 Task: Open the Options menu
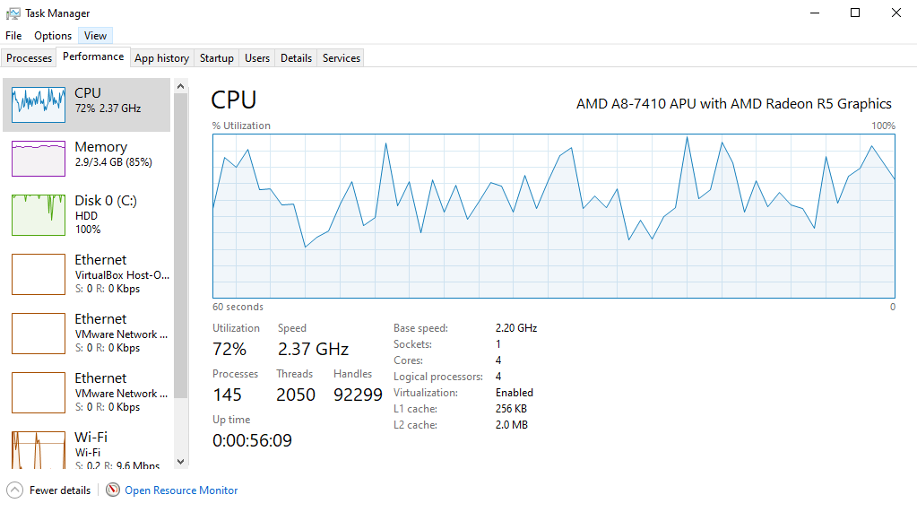tap(53, 36)
